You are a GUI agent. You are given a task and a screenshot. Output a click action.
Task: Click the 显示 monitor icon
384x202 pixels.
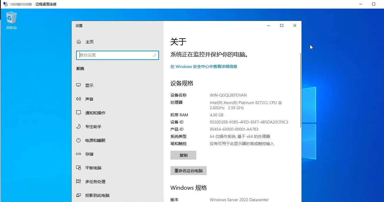78,85
